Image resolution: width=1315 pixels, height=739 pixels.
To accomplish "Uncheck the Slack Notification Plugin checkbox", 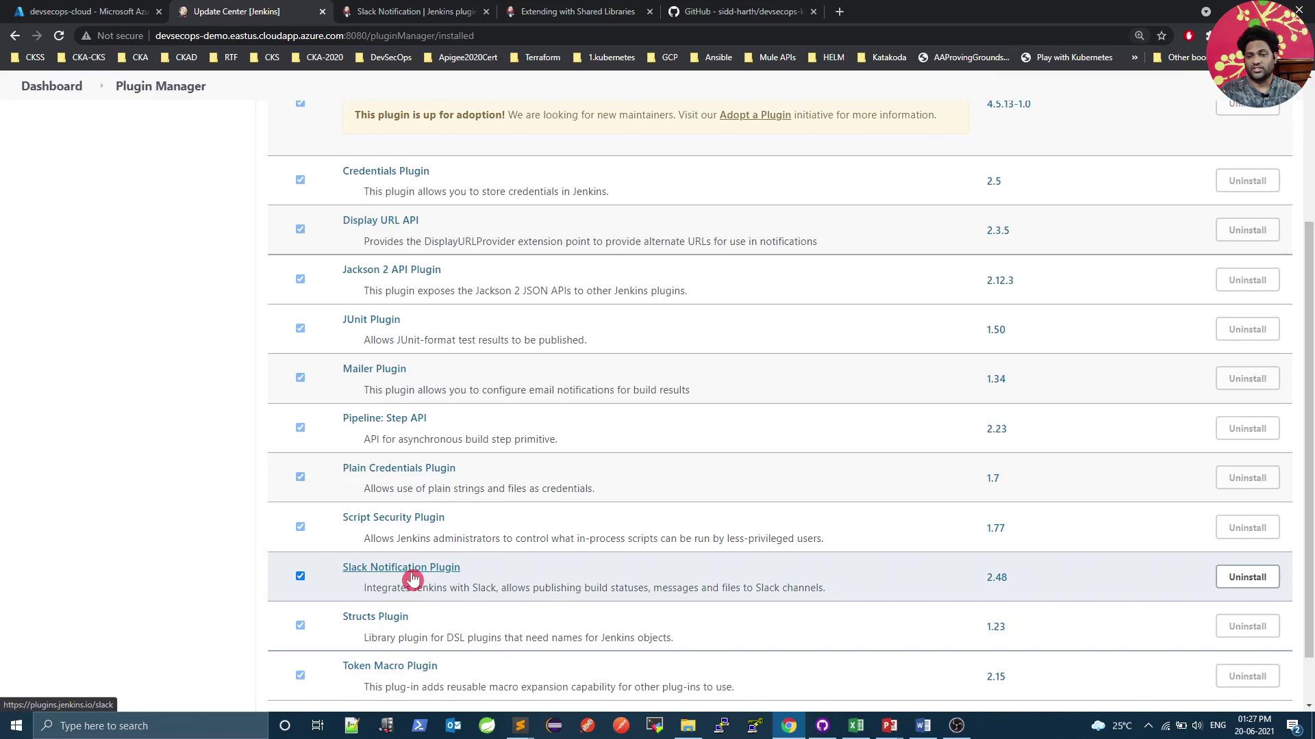I will (x=300, y=576).
